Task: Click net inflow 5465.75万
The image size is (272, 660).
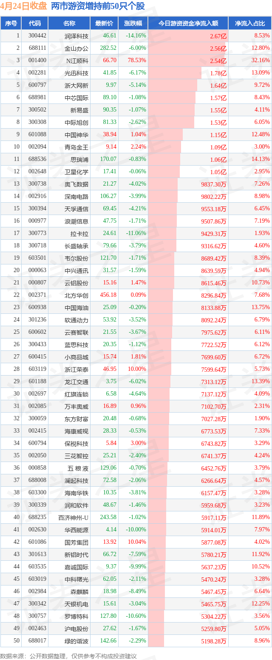Action: click(x=214, y=604)
